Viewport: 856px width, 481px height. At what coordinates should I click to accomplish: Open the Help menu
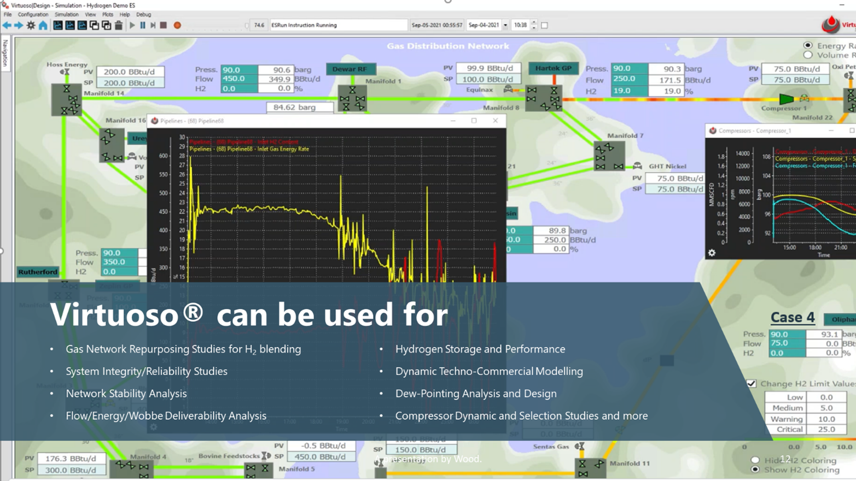[x=125, y=15]
